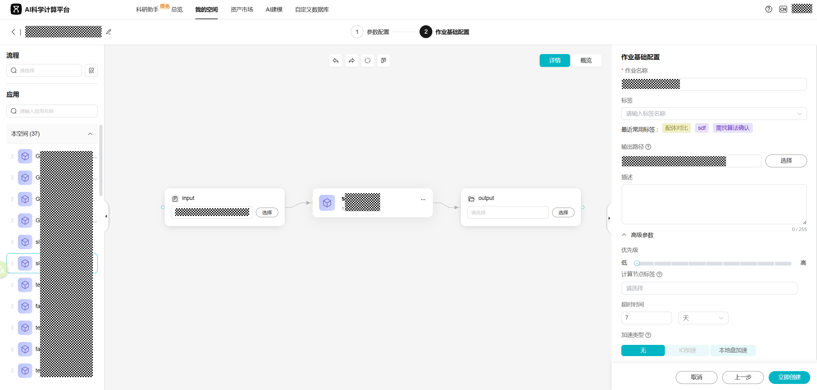
Task: Click the help question mark icon in header
Action: pyautogui.click(x=769, y=9)
